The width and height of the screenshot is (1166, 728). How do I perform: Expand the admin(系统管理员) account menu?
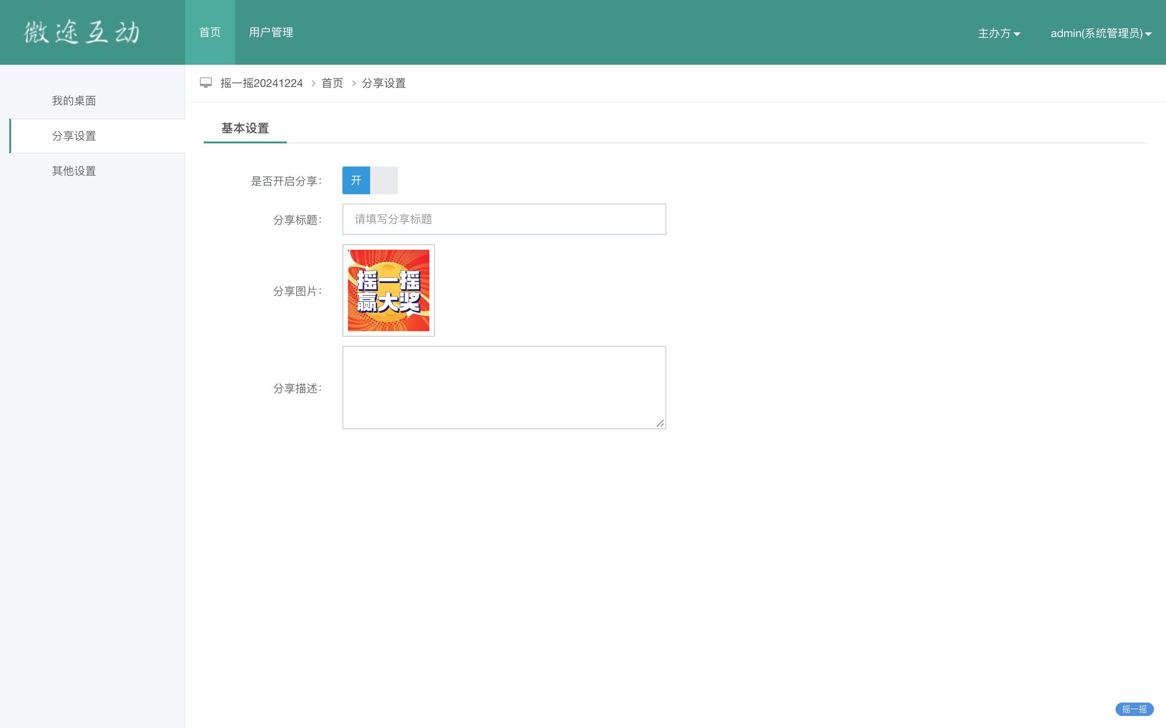(x=1101, y=33)
